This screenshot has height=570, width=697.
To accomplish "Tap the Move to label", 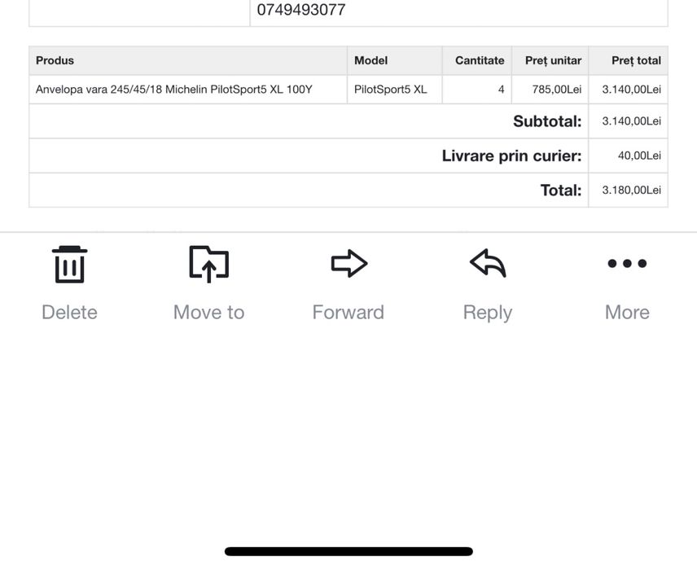I will 209,312.
